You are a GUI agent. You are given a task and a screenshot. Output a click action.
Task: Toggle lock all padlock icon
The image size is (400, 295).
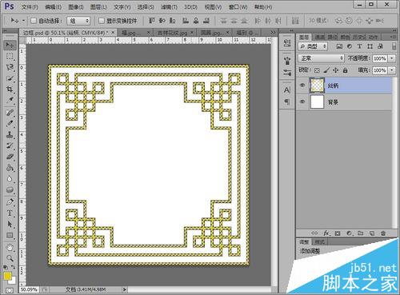pos(345,70)
